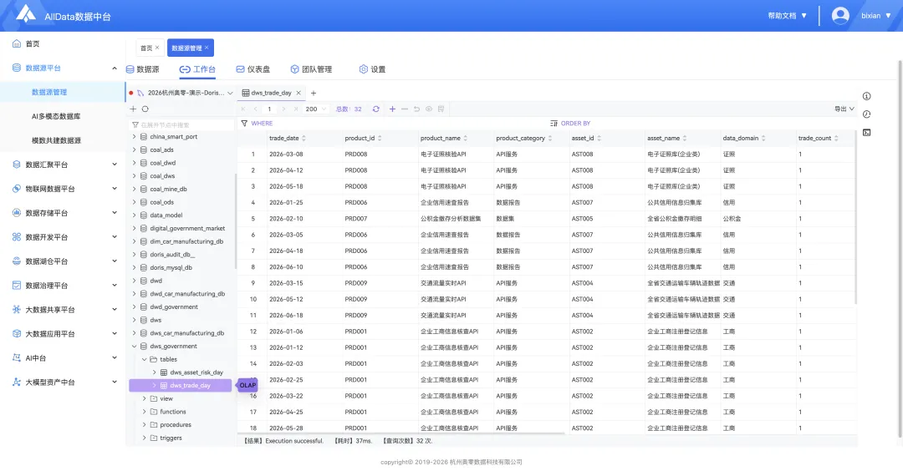The height and width of the screenshot is (471, 903).
Task: Sort by the data_domain column arrows
Action: (763, 139)
